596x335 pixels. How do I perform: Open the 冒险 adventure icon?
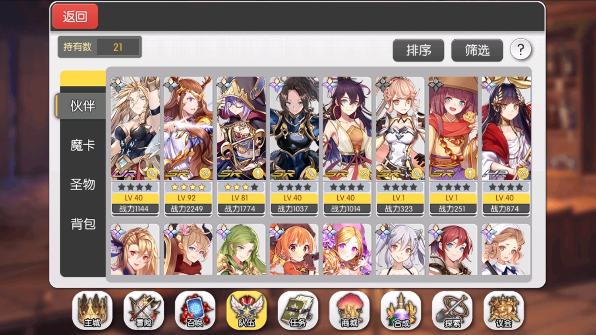143,311
